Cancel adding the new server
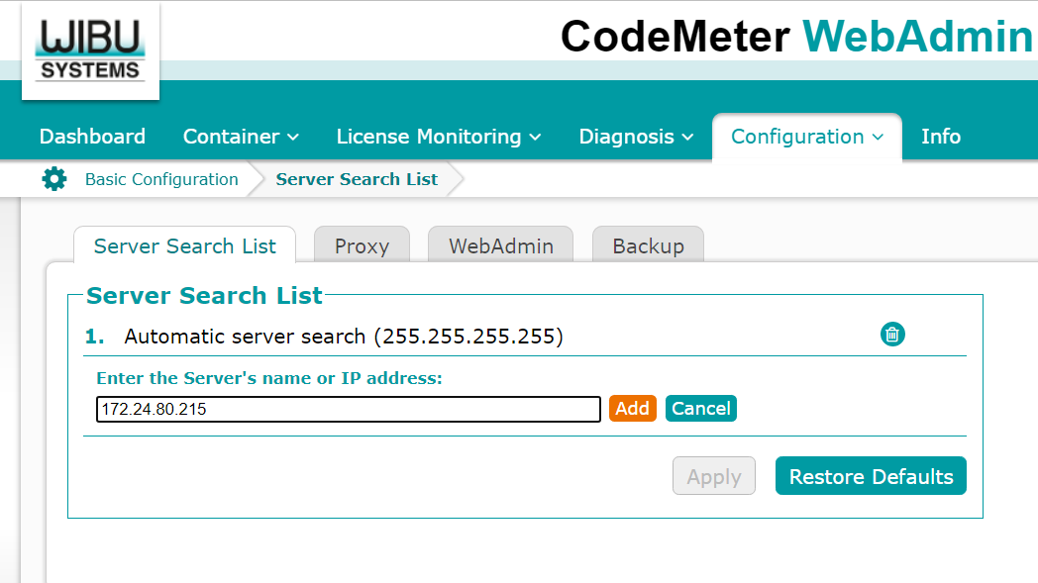 700,409
